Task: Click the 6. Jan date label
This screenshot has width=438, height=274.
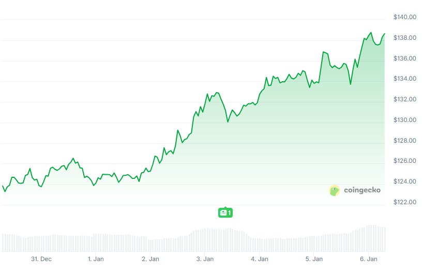Action: click(x=369, y=258)
